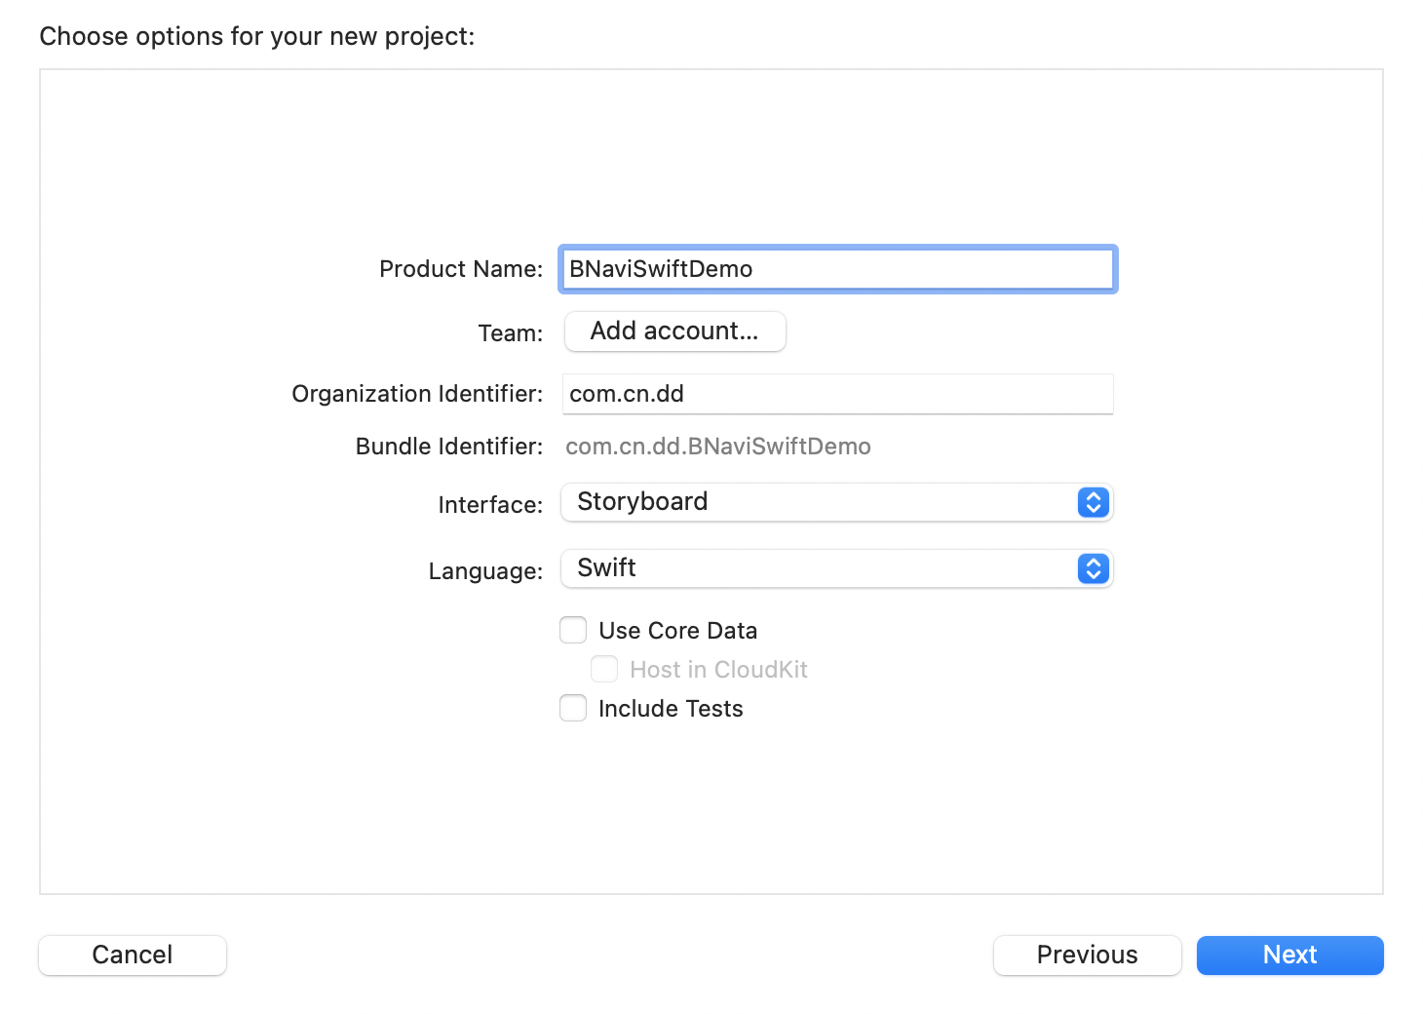Click the "Use Core Data" label text
The image size is (1423, 1014).
pos(677,631)
